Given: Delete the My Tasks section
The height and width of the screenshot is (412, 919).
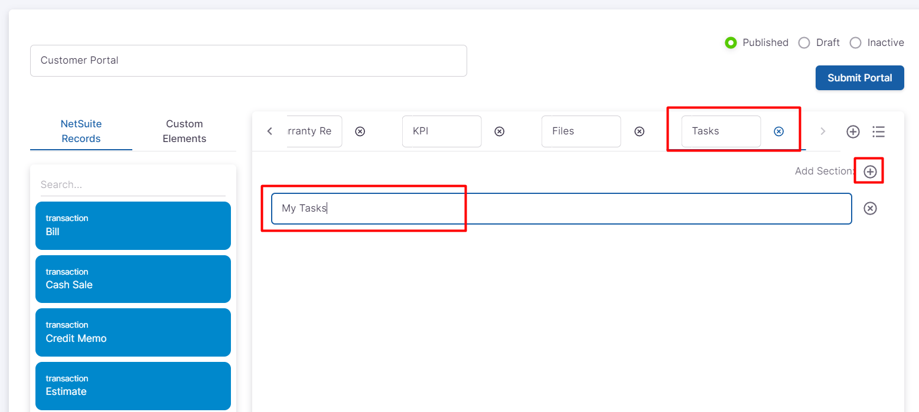Looking at the screenshot, I should click(870, 209).
